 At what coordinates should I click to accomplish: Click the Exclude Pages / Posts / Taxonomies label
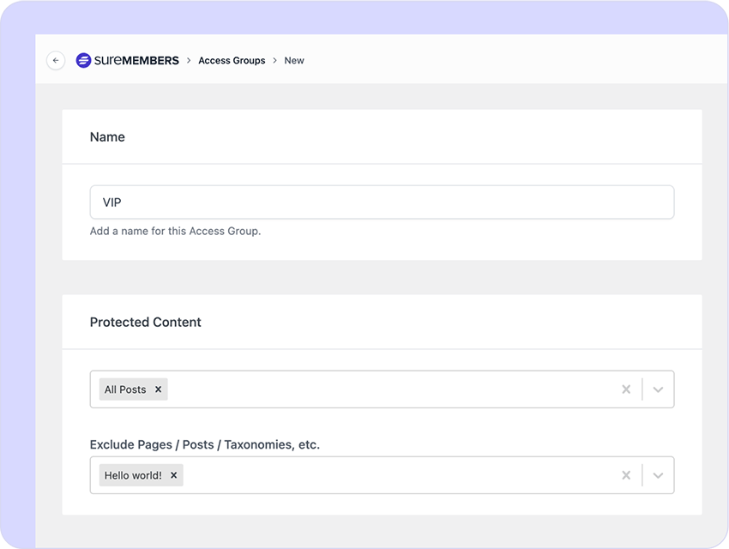[205, 444]
